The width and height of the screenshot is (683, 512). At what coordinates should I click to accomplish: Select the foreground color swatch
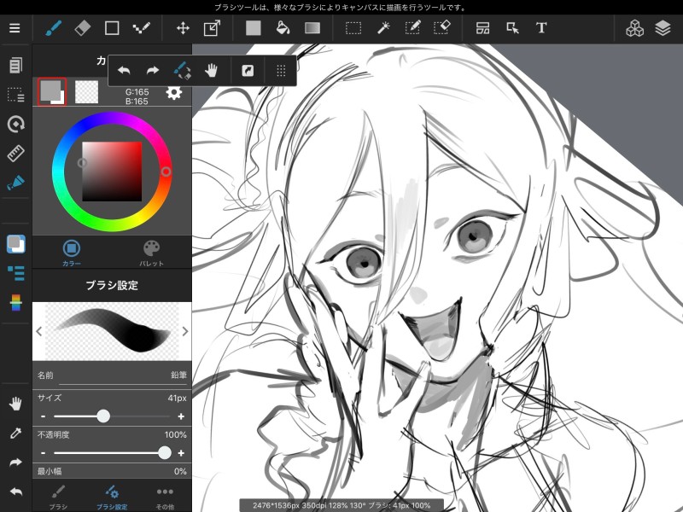[x=51, y=91]
